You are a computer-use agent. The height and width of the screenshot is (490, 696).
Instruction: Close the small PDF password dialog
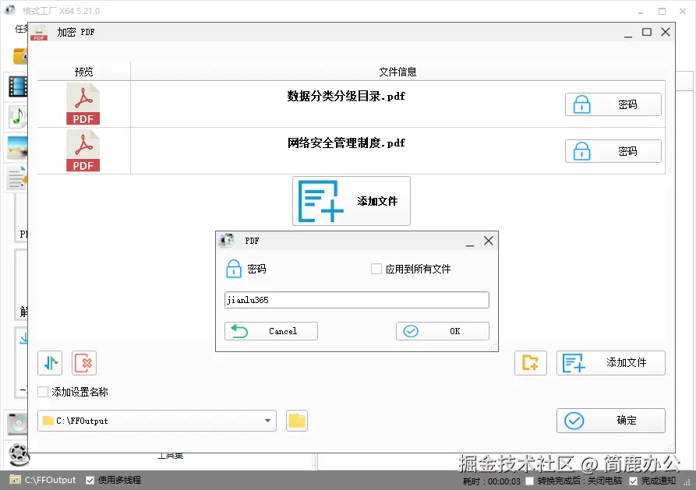[x=488, y=241]
